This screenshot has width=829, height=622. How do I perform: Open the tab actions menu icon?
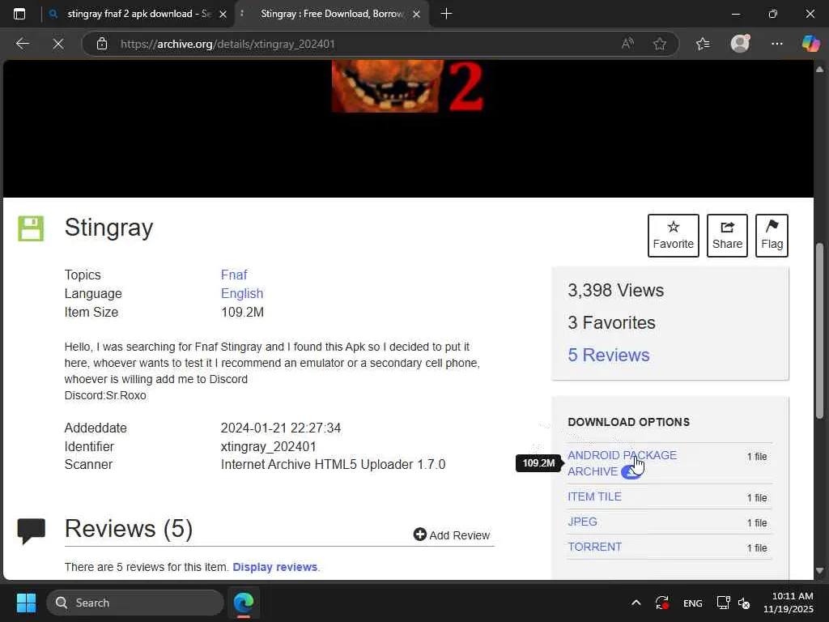(19, 14)
